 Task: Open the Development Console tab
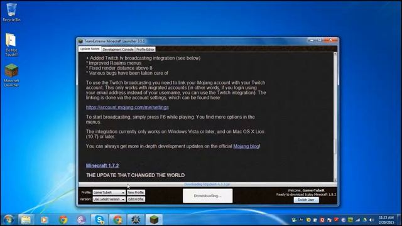click(x=118, y=49)
